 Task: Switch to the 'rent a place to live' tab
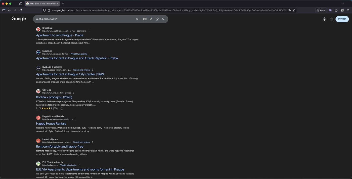coord(42,4)
